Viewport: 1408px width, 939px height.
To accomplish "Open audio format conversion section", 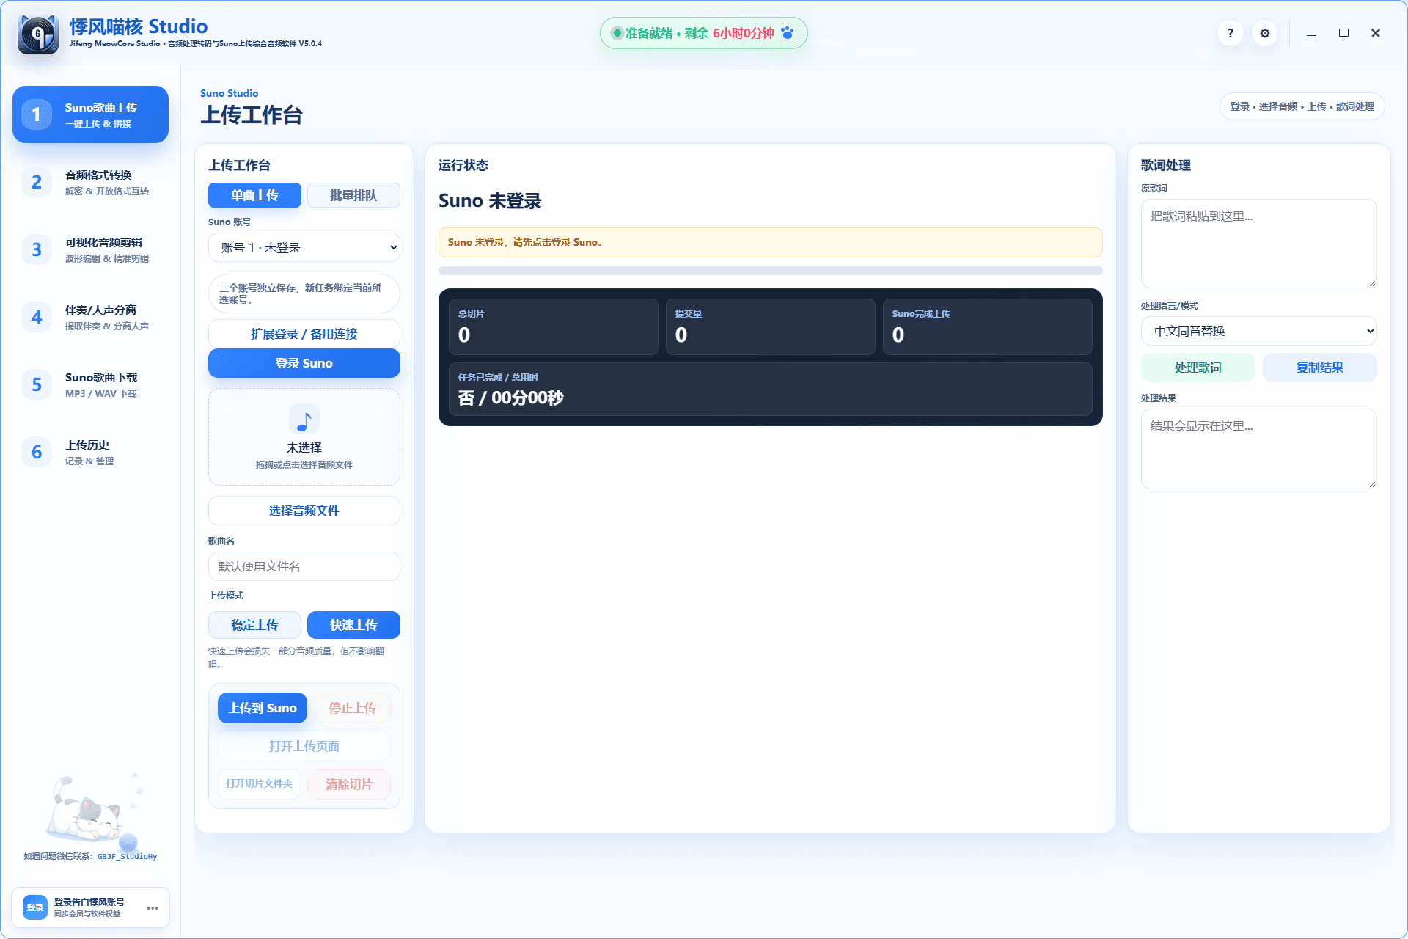I will (90, 182).
